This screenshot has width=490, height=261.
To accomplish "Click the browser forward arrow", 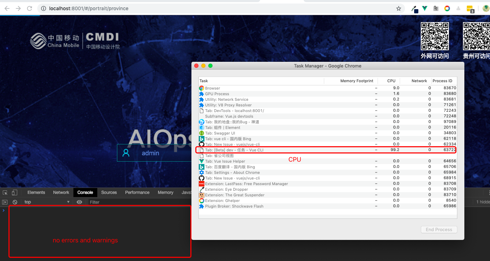I will pos(18,8).
